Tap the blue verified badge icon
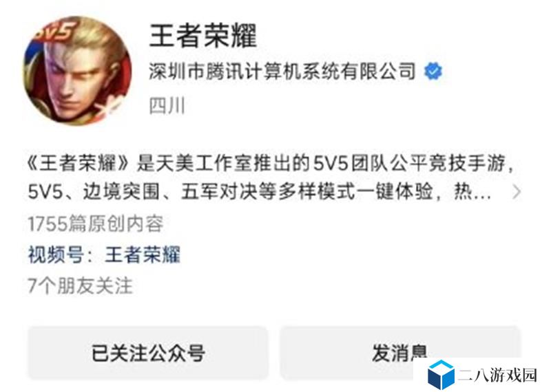Screen dimensions: 551x392 tap(433, 72)
